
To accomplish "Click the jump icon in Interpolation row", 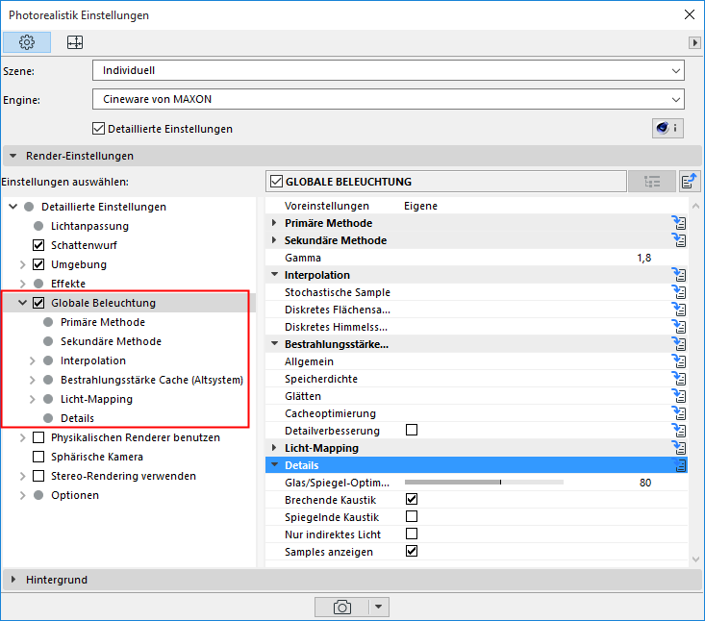I will (679, 275).
